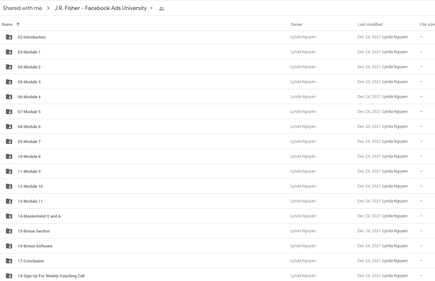Select the 16-Bonus Software folder name
The image size is (435, 281).
(x=35, y=246)
